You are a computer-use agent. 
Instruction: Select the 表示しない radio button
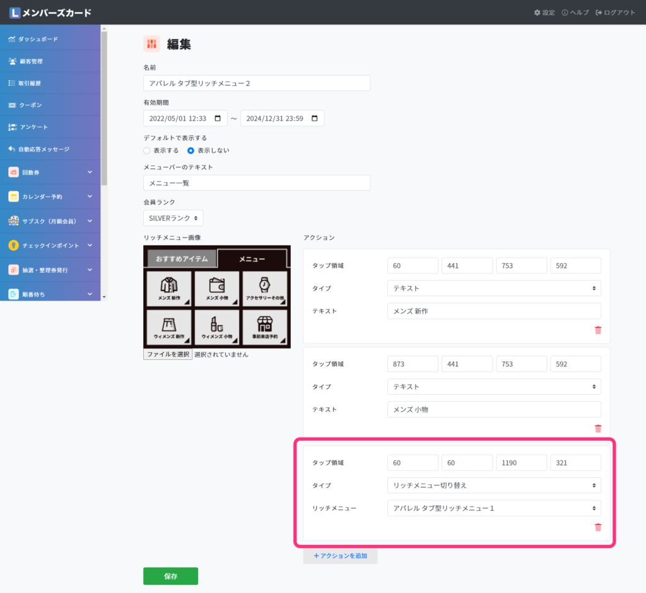pos(191,150)
